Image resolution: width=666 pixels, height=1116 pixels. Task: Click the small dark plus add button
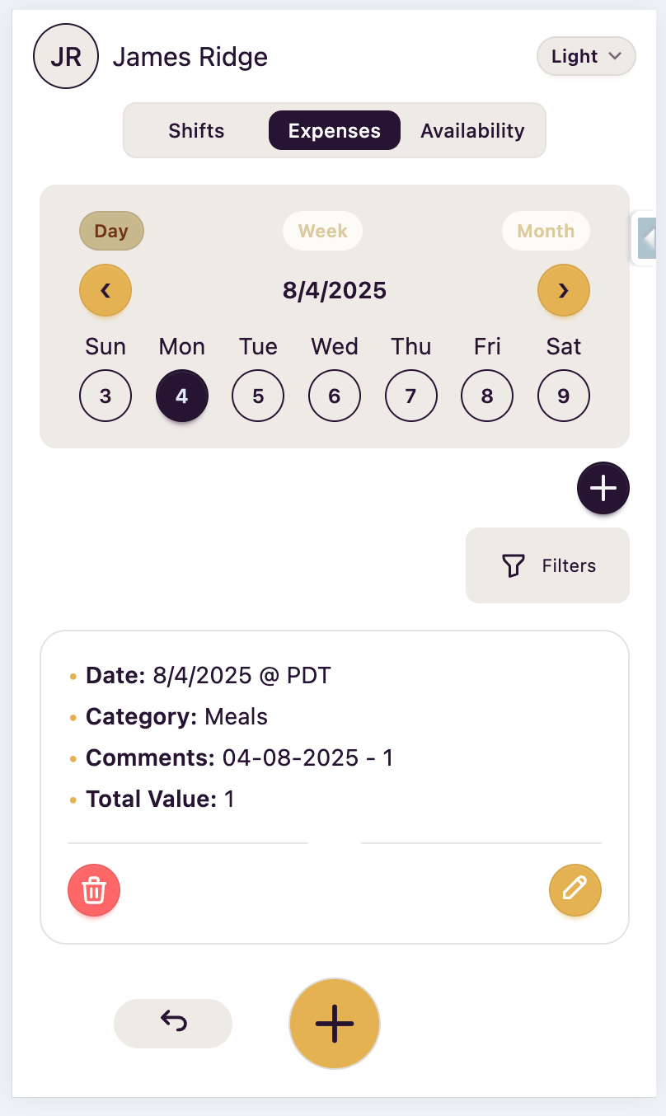pos(603,488)
